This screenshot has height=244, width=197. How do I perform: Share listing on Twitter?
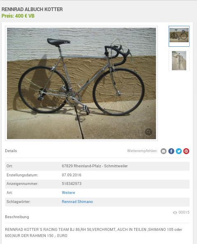click(179, 151)
